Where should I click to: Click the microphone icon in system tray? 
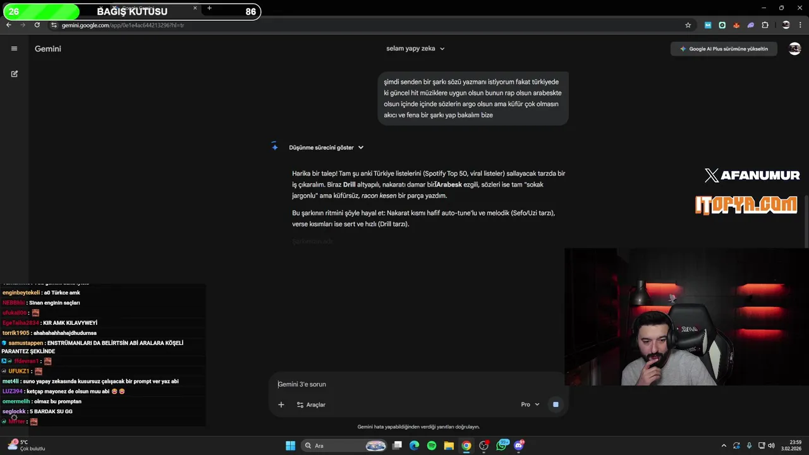(x=749, y=446)
